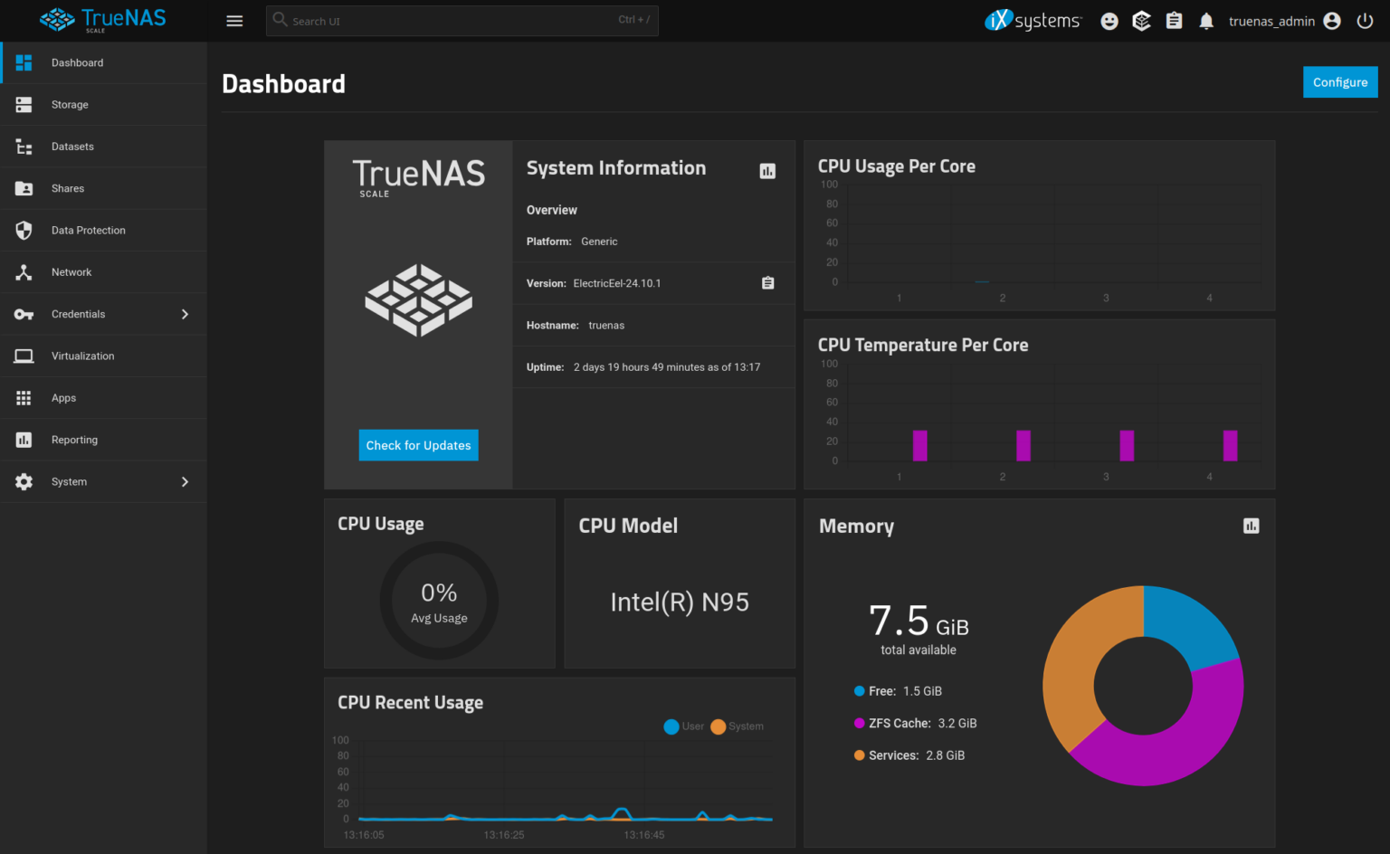1390x854 pixels.
Task: Check TrueCommand status via hexagon icon
Action: tap(1141, 20)
